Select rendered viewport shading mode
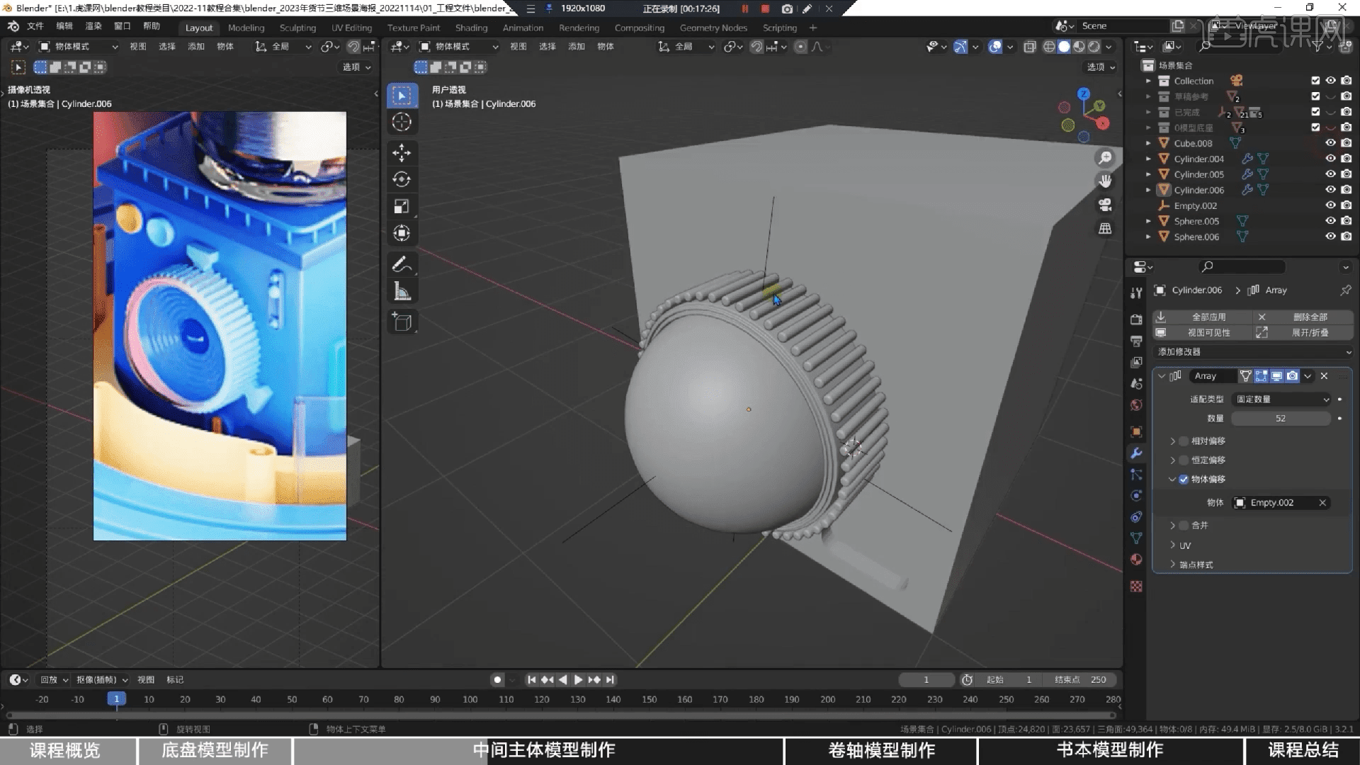Viewport: 1360px width, 765px height. [x=1094, y=47]
